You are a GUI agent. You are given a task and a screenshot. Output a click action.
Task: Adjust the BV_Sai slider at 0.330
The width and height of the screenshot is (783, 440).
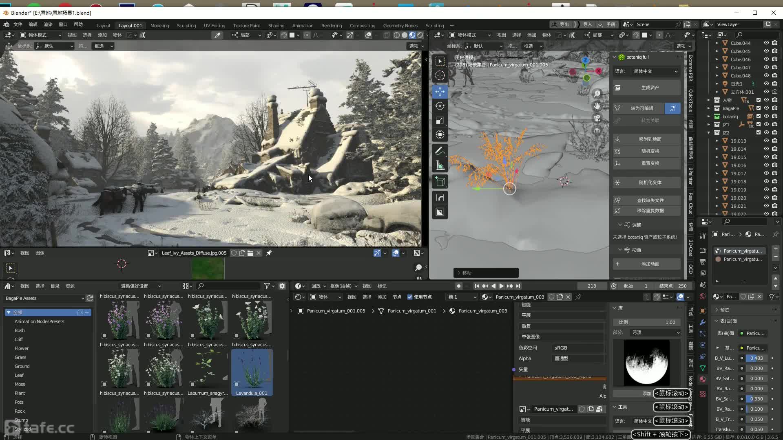pyautogui.click(x=757, y=399)
